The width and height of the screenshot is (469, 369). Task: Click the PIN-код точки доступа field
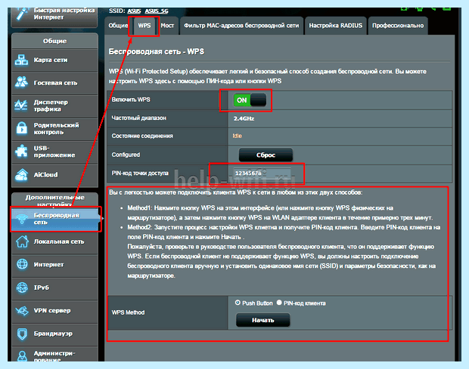click(x=262, y=174)
